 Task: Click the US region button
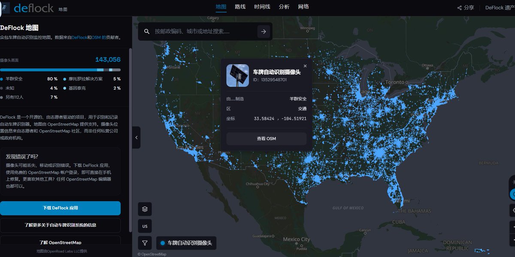coord(145,226)
